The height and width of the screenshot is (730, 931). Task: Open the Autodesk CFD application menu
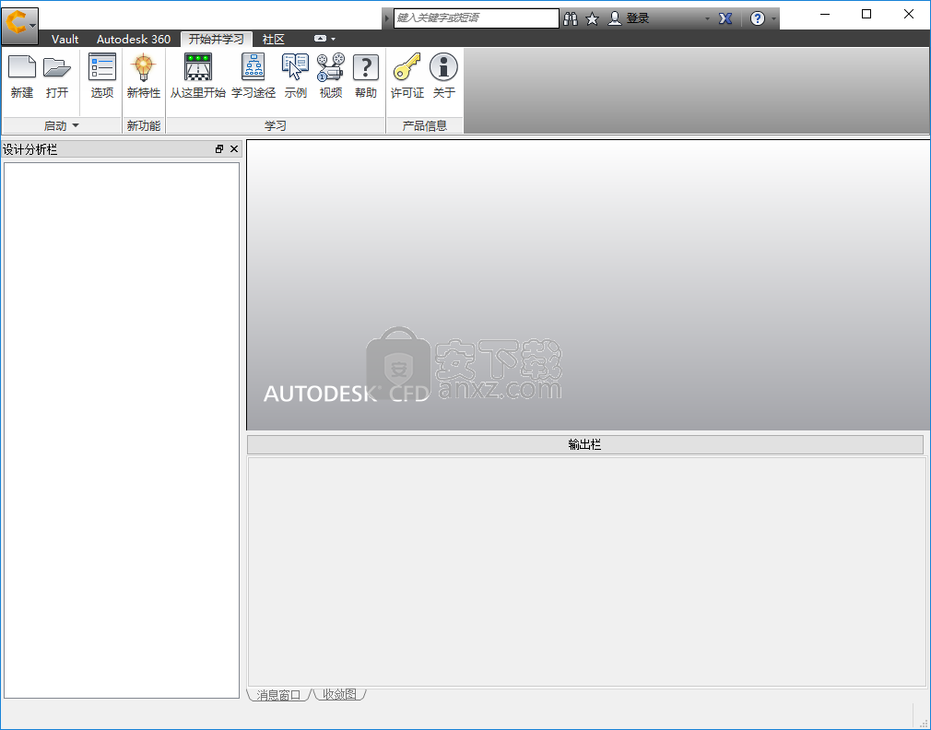(19, 25)
